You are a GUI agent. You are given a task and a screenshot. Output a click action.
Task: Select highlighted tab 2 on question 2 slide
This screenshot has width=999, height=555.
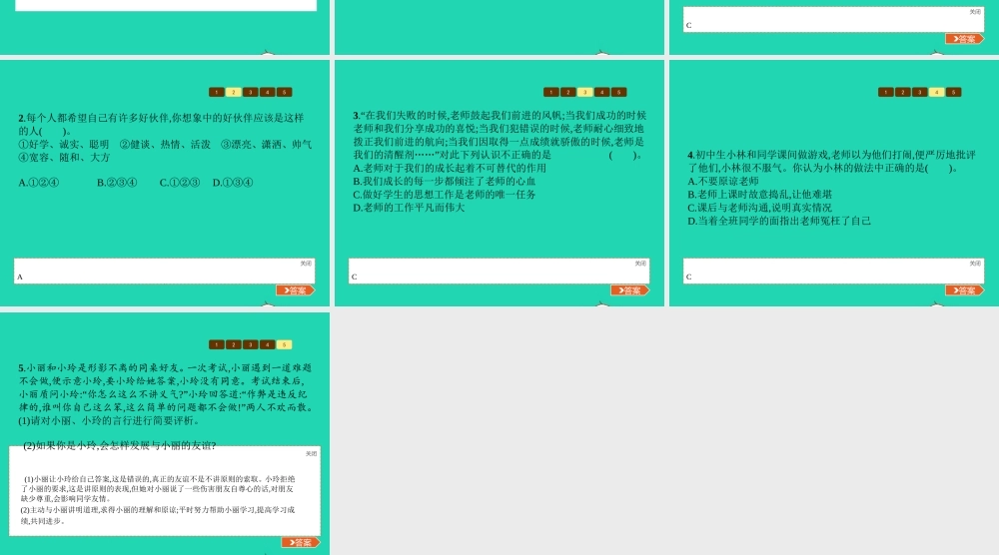tap(233, 92)
